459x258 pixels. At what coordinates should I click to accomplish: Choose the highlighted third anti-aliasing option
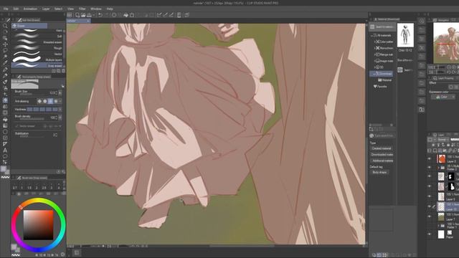pos(50,101)
